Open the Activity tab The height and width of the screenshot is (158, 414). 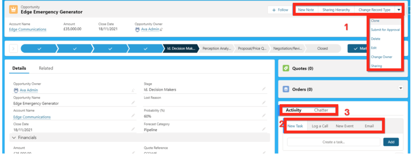tap(294, 110)
